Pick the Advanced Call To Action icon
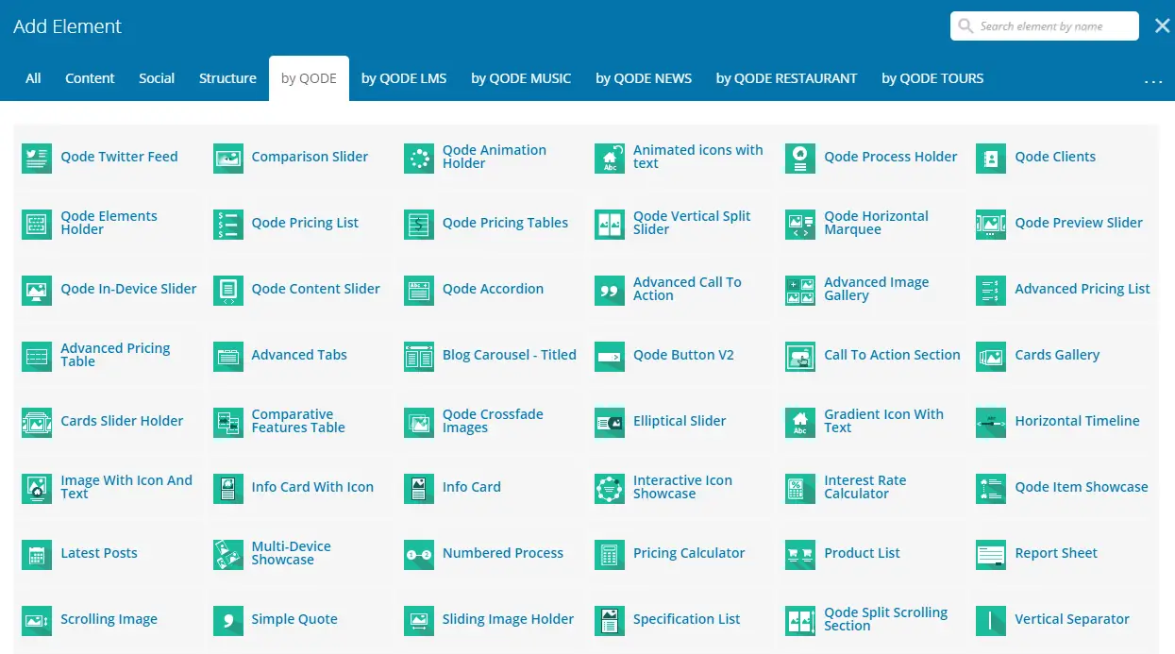1175x654 pixels. click(610, 290)
